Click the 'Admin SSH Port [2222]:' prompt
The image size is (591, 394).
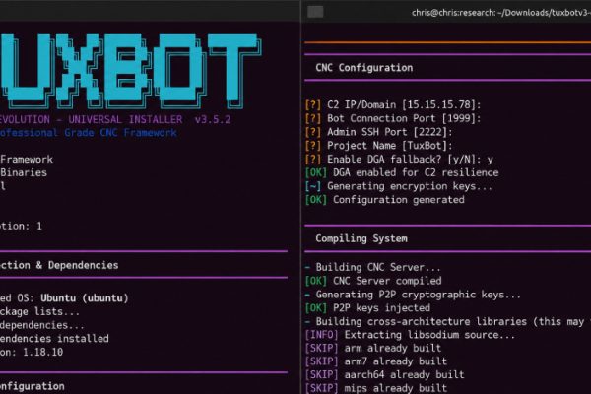[379, 132]
